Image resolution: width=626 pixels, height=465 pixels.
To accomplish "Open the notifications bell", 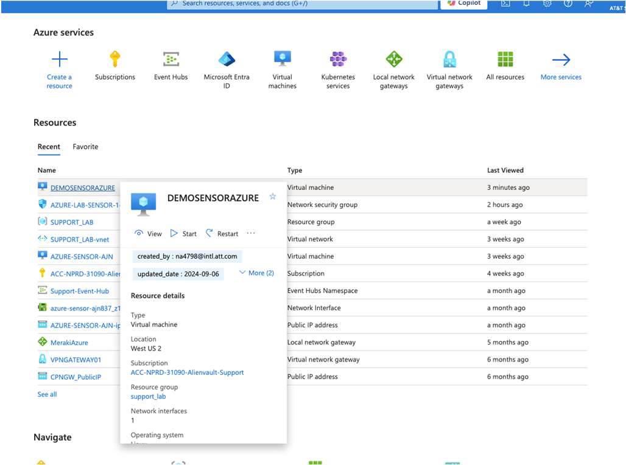I will [526, 4].
